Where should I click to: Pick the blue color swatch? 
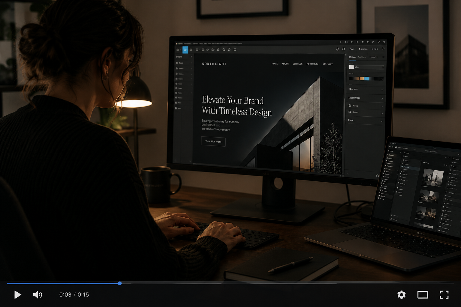pos(366,79)
